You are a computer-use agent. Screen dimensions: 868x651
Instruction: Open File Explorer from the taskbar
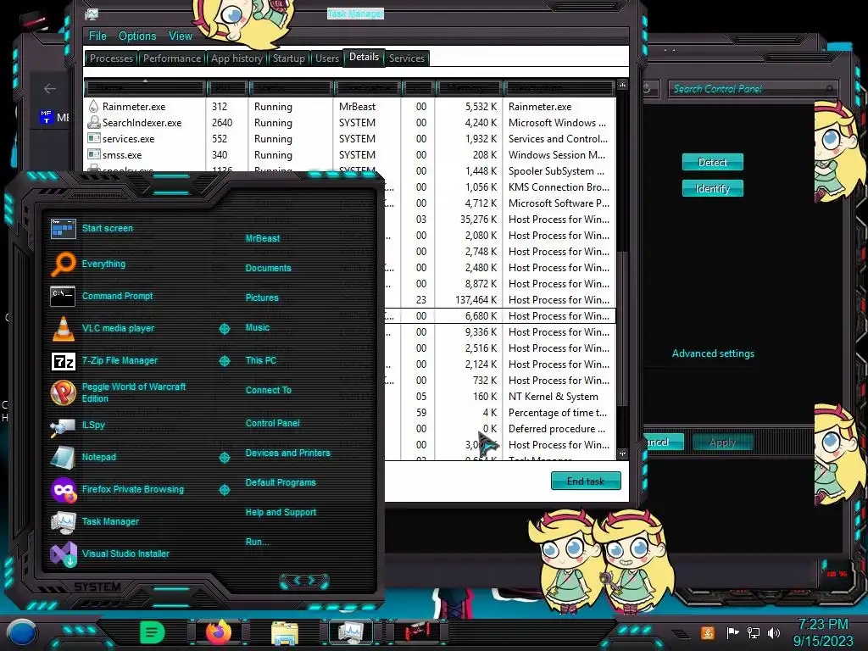coord(285,632)
